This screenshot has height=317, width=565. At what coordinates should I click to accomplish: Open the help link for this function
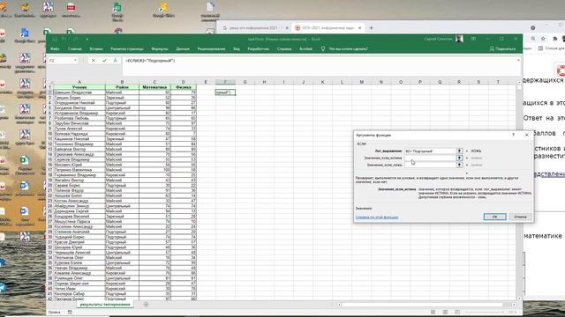(x=377, y=217)
